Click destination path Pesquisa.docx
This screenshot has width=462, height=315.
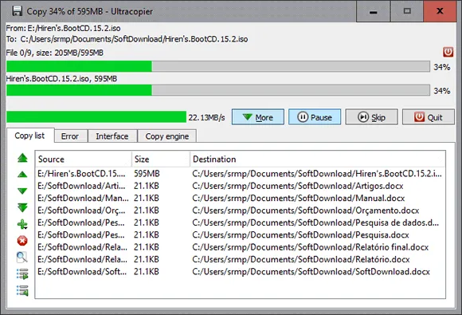300,234
